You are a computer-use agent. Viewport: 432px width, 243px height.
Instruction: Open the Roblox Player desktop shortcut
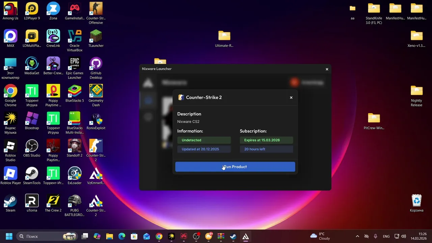pyautogui.click(x=10, y=176)
